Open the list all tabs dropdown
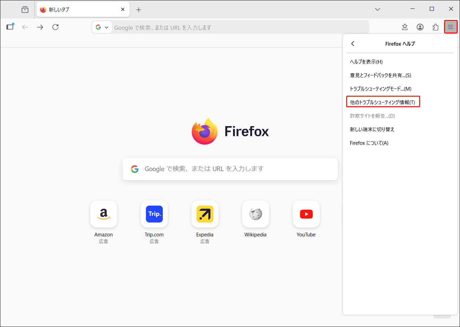 [x=377, y=9]
